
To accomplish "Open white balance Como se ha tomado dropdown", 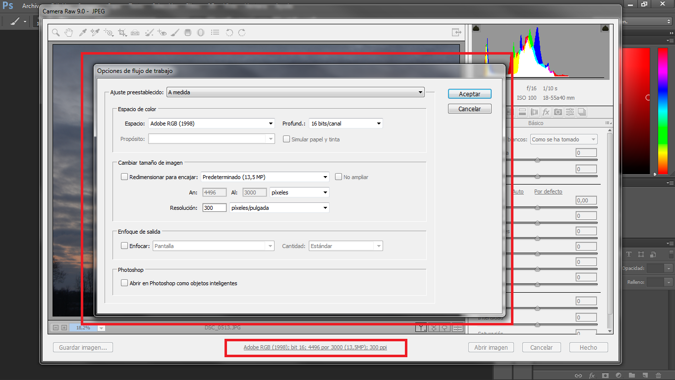I will click(x=563, y=139).
